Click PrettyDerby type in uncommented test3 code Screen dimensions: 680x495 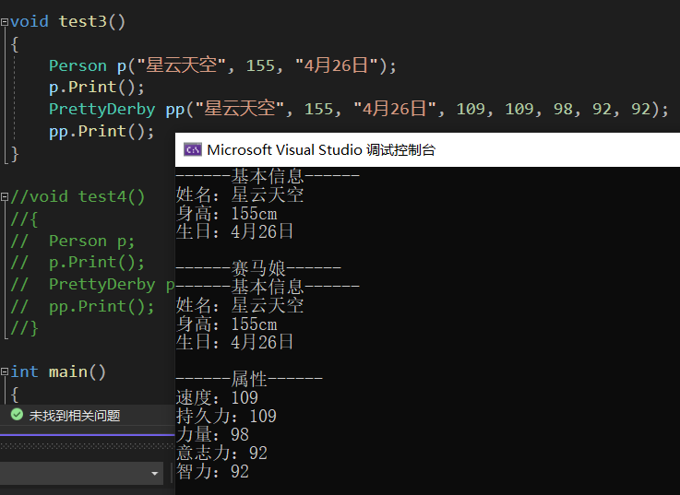[x=101, y=109]
